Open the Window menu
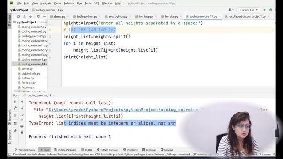283x159 pixels. point(107,3)
